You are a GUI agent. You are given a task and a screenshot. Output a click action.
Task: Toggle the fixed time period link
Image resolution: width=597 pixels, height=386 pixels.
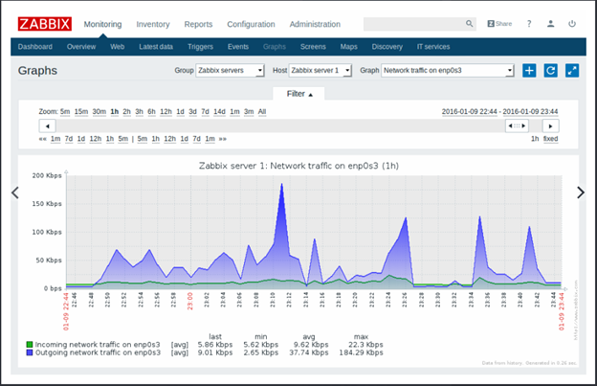tap(550, 139)
